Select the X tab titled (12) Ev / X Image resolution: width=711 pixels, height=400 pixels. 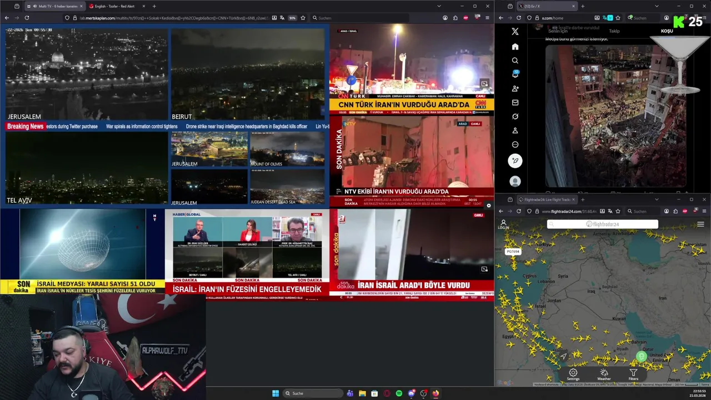[x=547, y=6]
